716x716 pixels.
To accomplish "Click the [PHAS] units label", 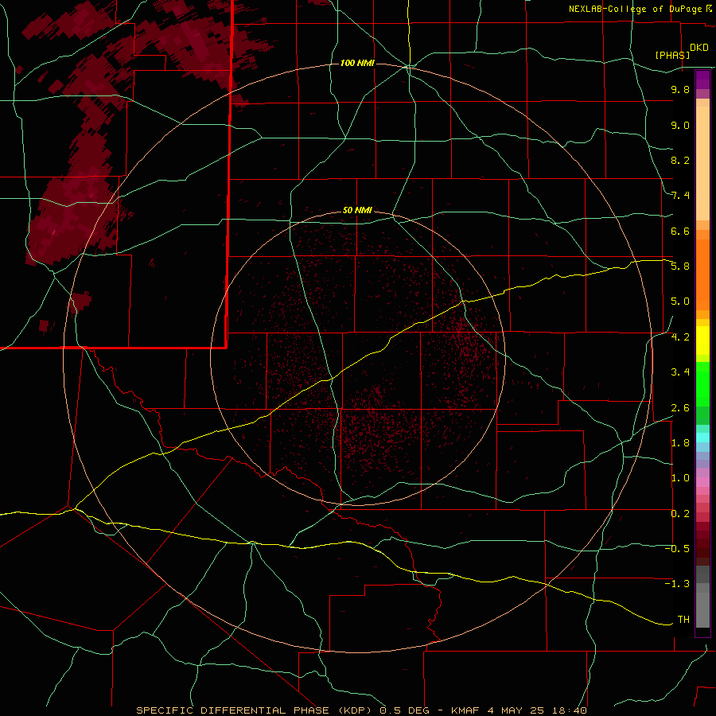I will point(672,56).
